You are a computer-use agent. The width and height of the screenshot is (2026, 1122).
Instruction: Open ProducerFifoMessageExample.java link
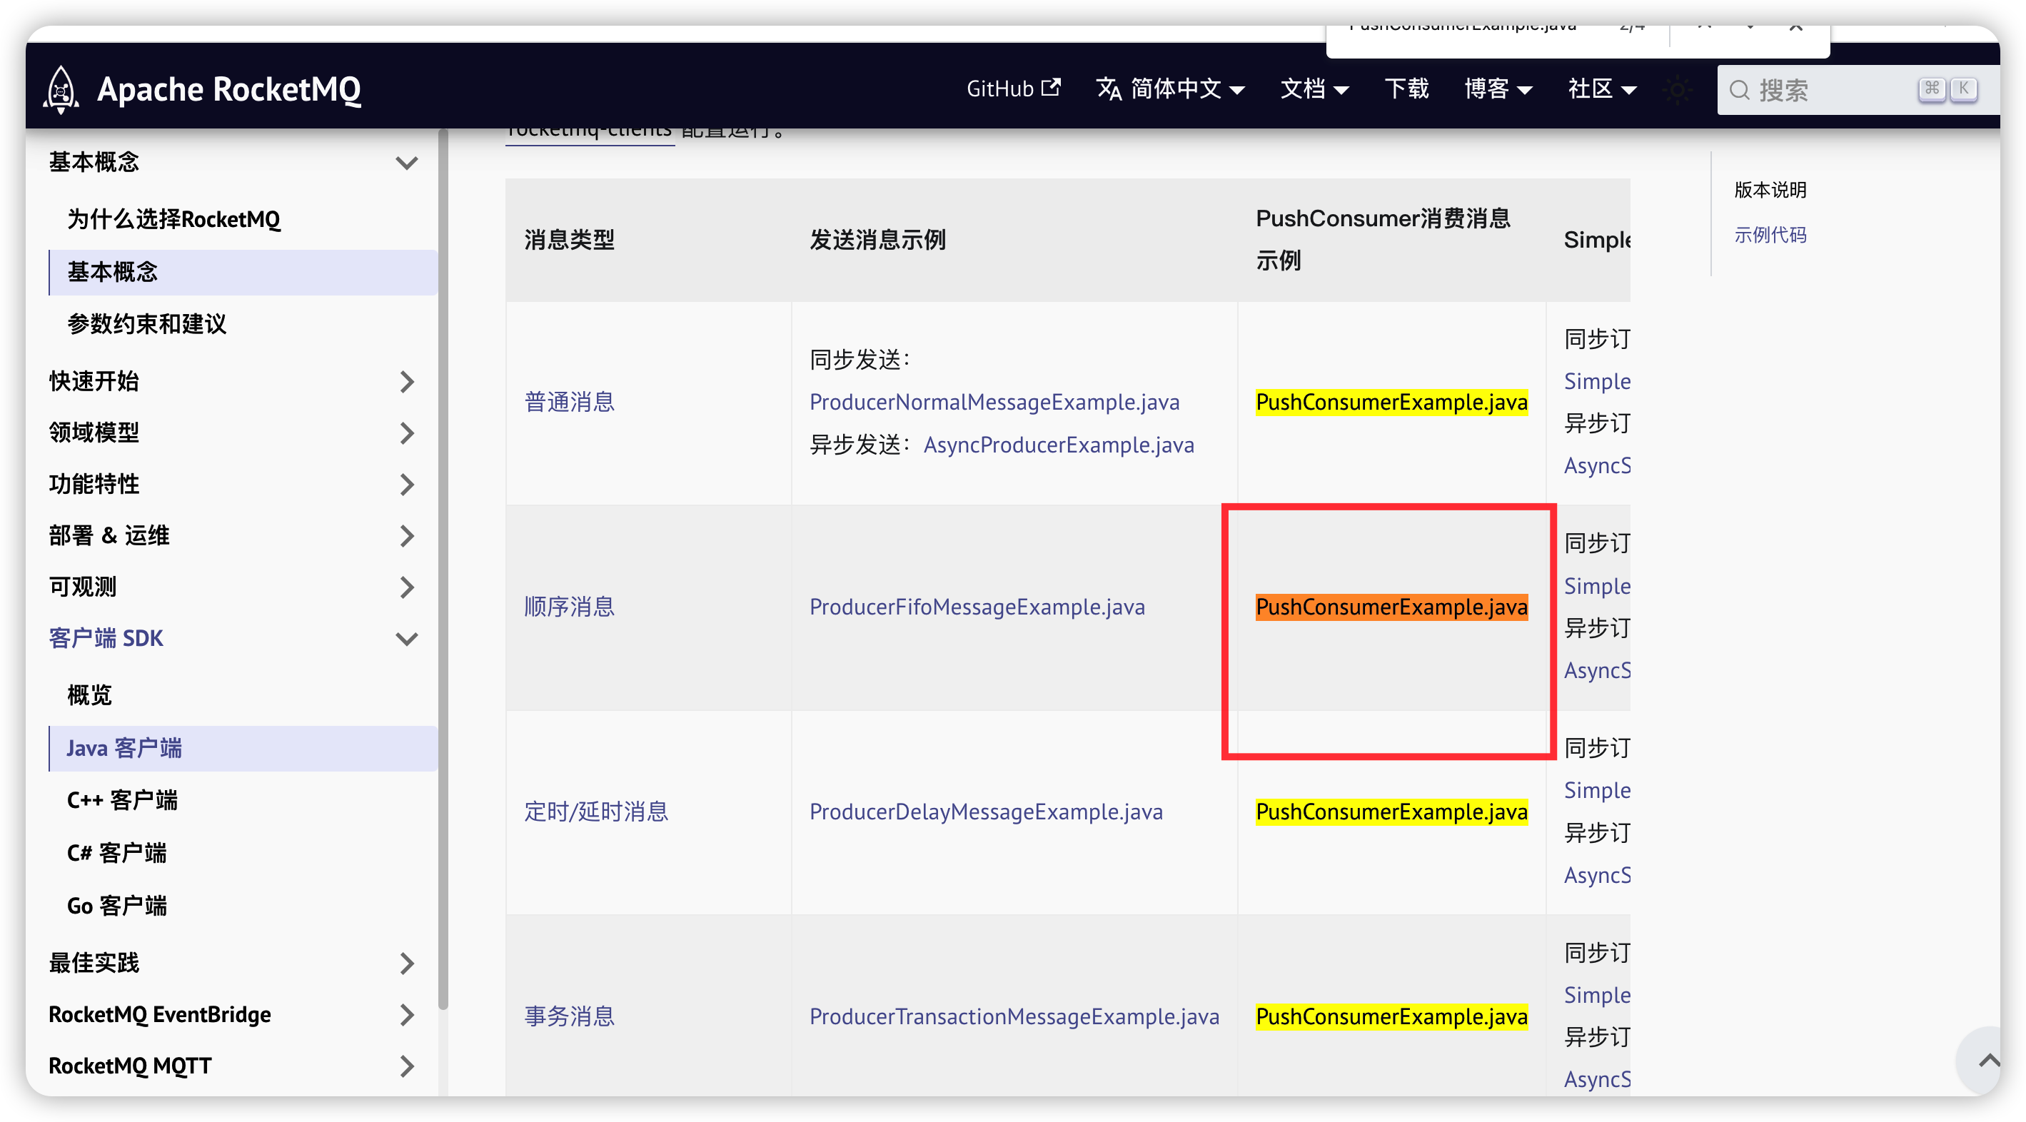coord(977,607)
